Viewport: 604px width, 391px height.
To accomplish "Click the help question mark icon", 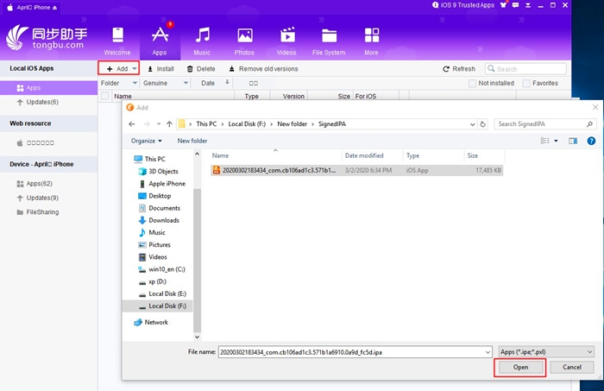I will [591, 141].
